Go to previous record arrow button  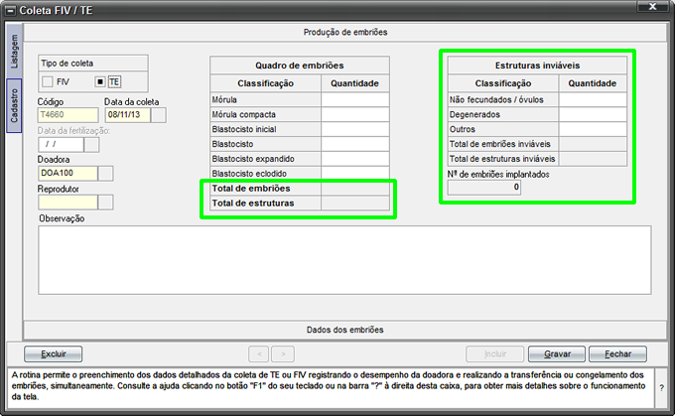pos(259,354)
